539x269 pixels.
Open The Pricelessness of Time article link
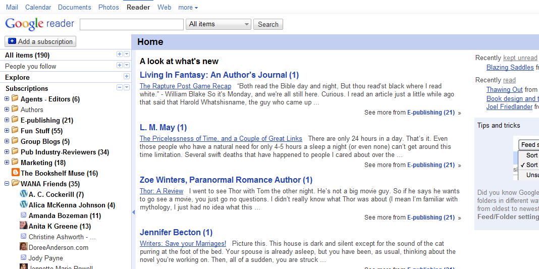(x=221, y=138)
